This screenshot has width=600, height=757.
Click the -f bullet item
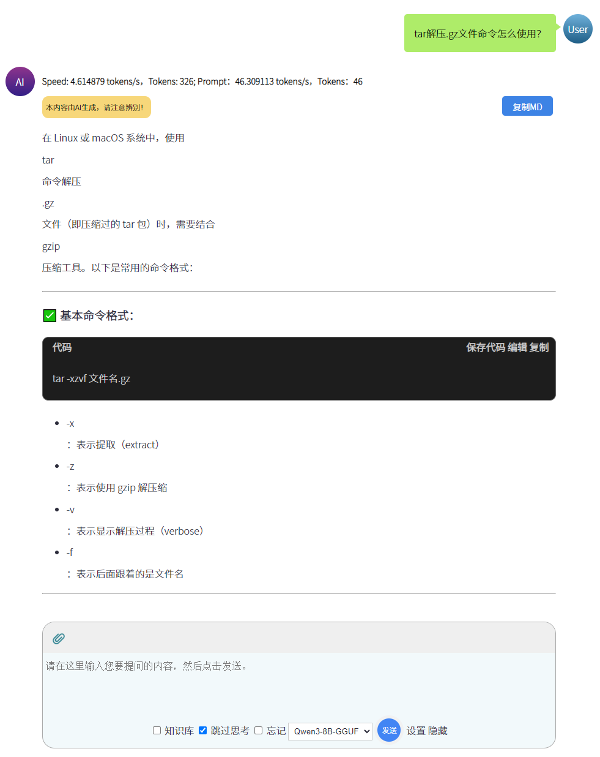70,552
